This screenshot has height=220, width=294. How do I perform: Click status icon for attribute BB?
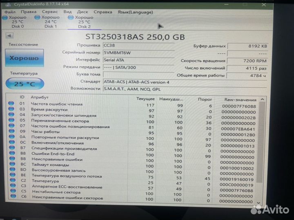click(x=12, y=158)
